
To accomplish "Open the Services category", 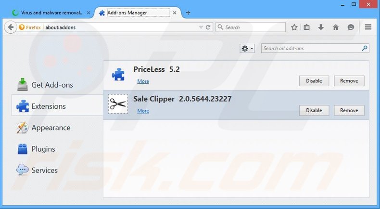I will pyautogui.click(x=57, y=170).
